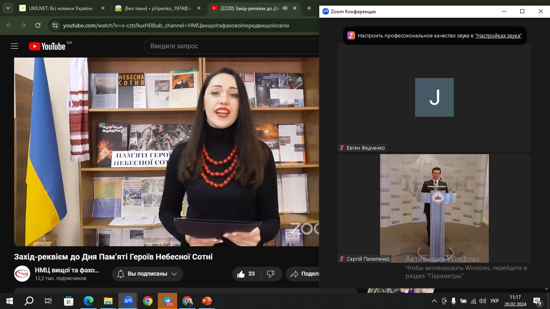Open Telegram from the taskbar
This screenshot has width=550, height=309.
coord(167,301)
